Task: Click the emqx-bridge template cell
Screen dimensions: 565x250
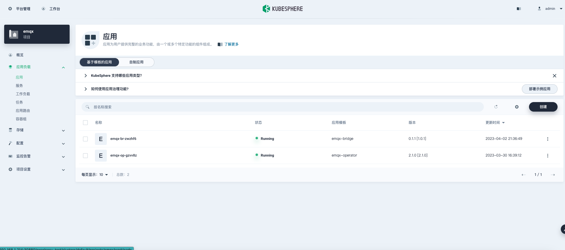Action: pos(342,139)
